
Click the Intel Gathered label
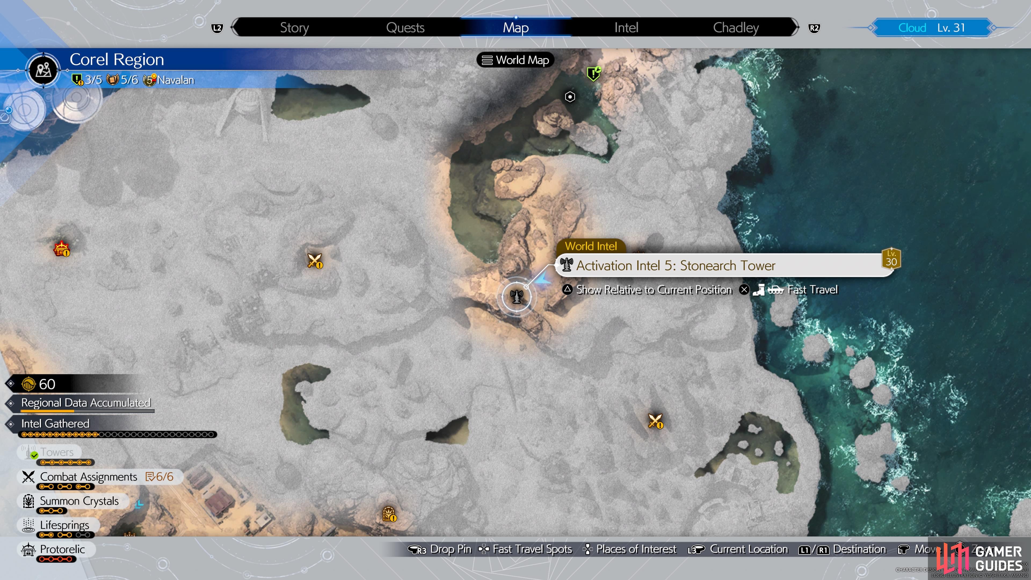(55, 423)
